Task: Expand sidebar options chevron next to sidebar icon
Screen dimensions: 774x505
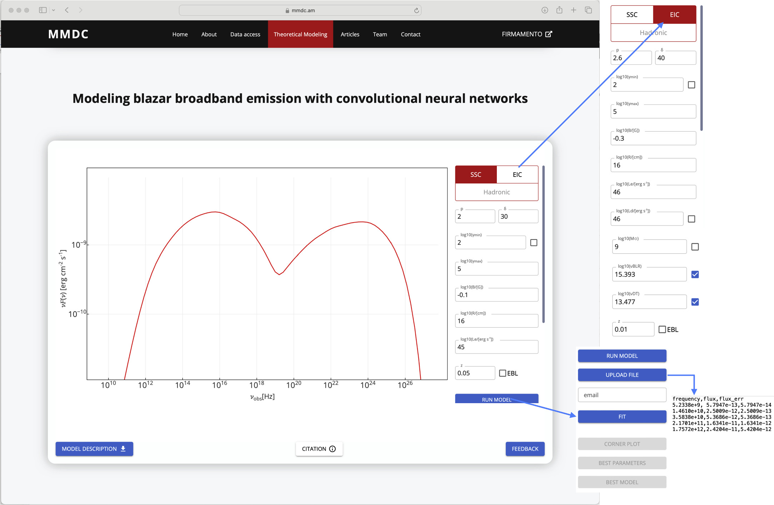Action: [x=54, y=10]
